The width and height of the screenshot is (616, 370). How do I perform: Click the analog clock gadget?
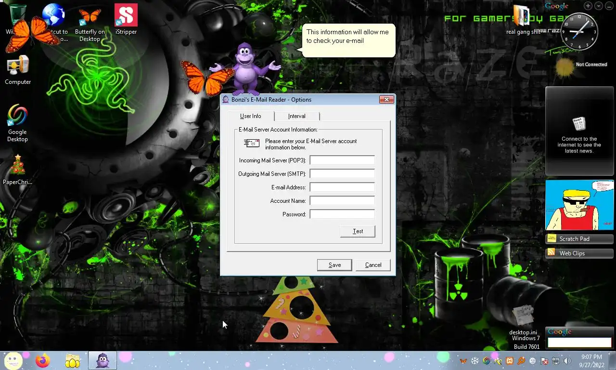[579, 32]
